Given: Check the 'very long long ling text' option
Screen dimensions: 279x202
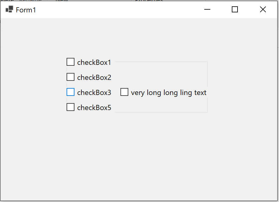Looking at the screenshot, I should pyautogui.click(x=124, y=92).
